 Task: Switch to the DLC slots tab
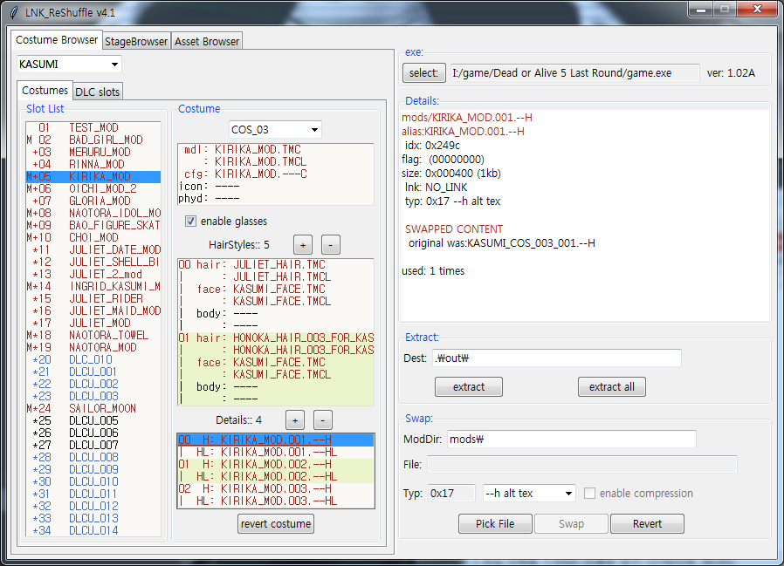(x=98, y=92)
